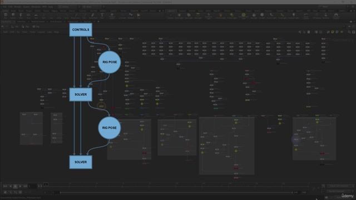Add a Sky Light from the shelf
Screen dimensions: 356x200
pos(254,16)
